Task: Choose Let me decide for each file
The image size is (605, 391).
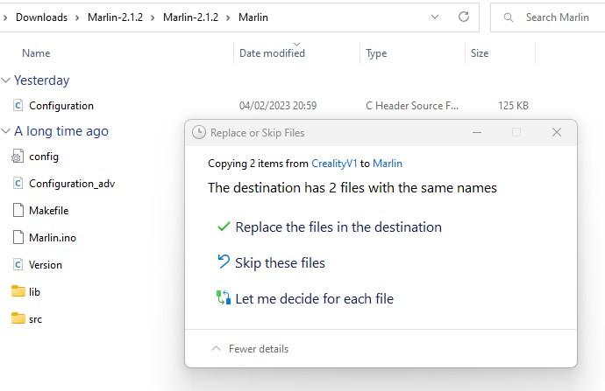Action: pos(314,299)
